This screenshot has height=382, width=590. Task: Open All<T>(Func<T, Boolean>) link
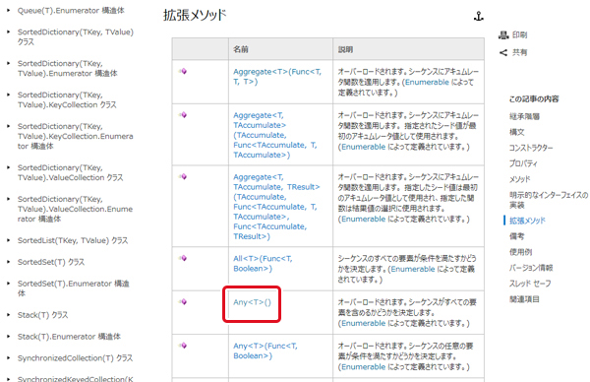point(263,263)
